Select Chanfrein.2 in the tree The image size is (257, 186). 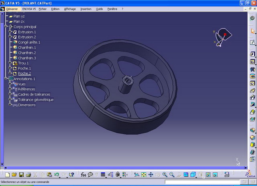pos(27,53)
